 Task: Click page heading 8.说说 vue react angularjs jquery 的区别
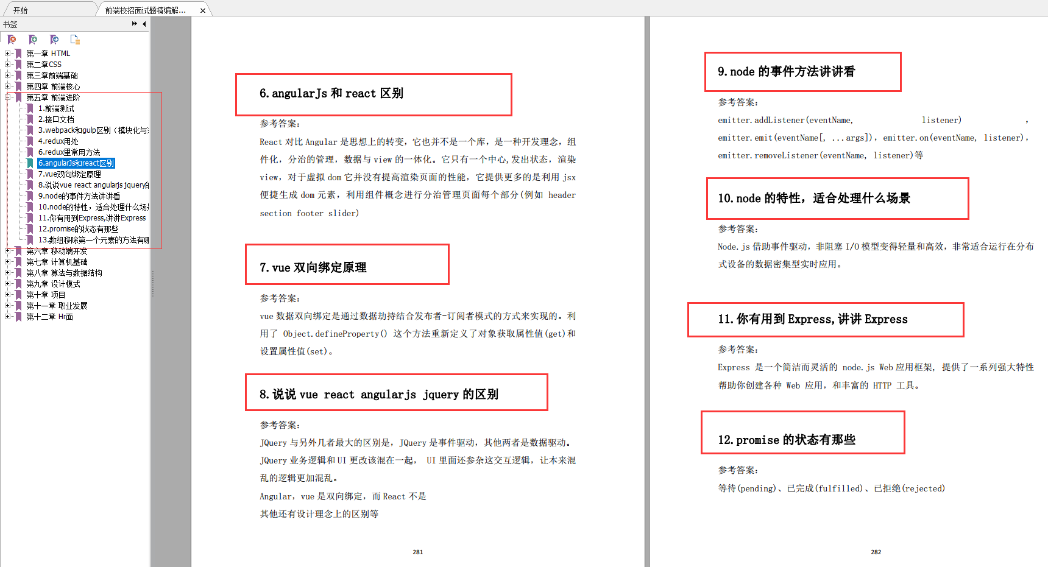[x=379, y=394]
